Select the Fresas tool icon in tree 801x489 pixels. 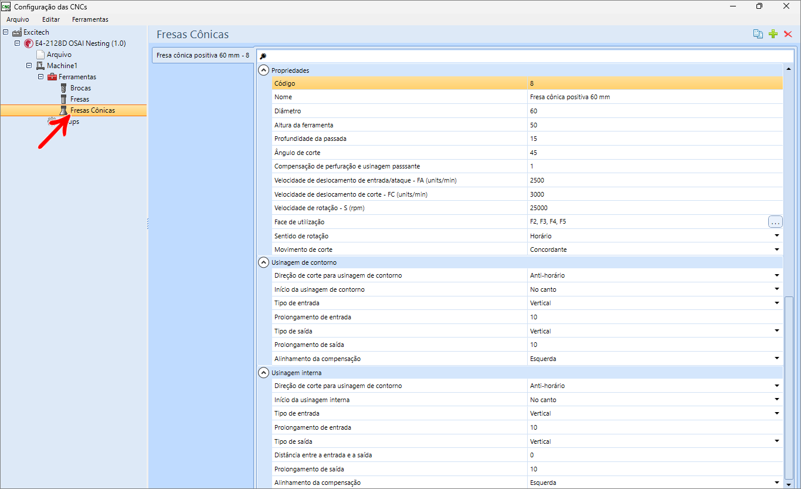63,99
